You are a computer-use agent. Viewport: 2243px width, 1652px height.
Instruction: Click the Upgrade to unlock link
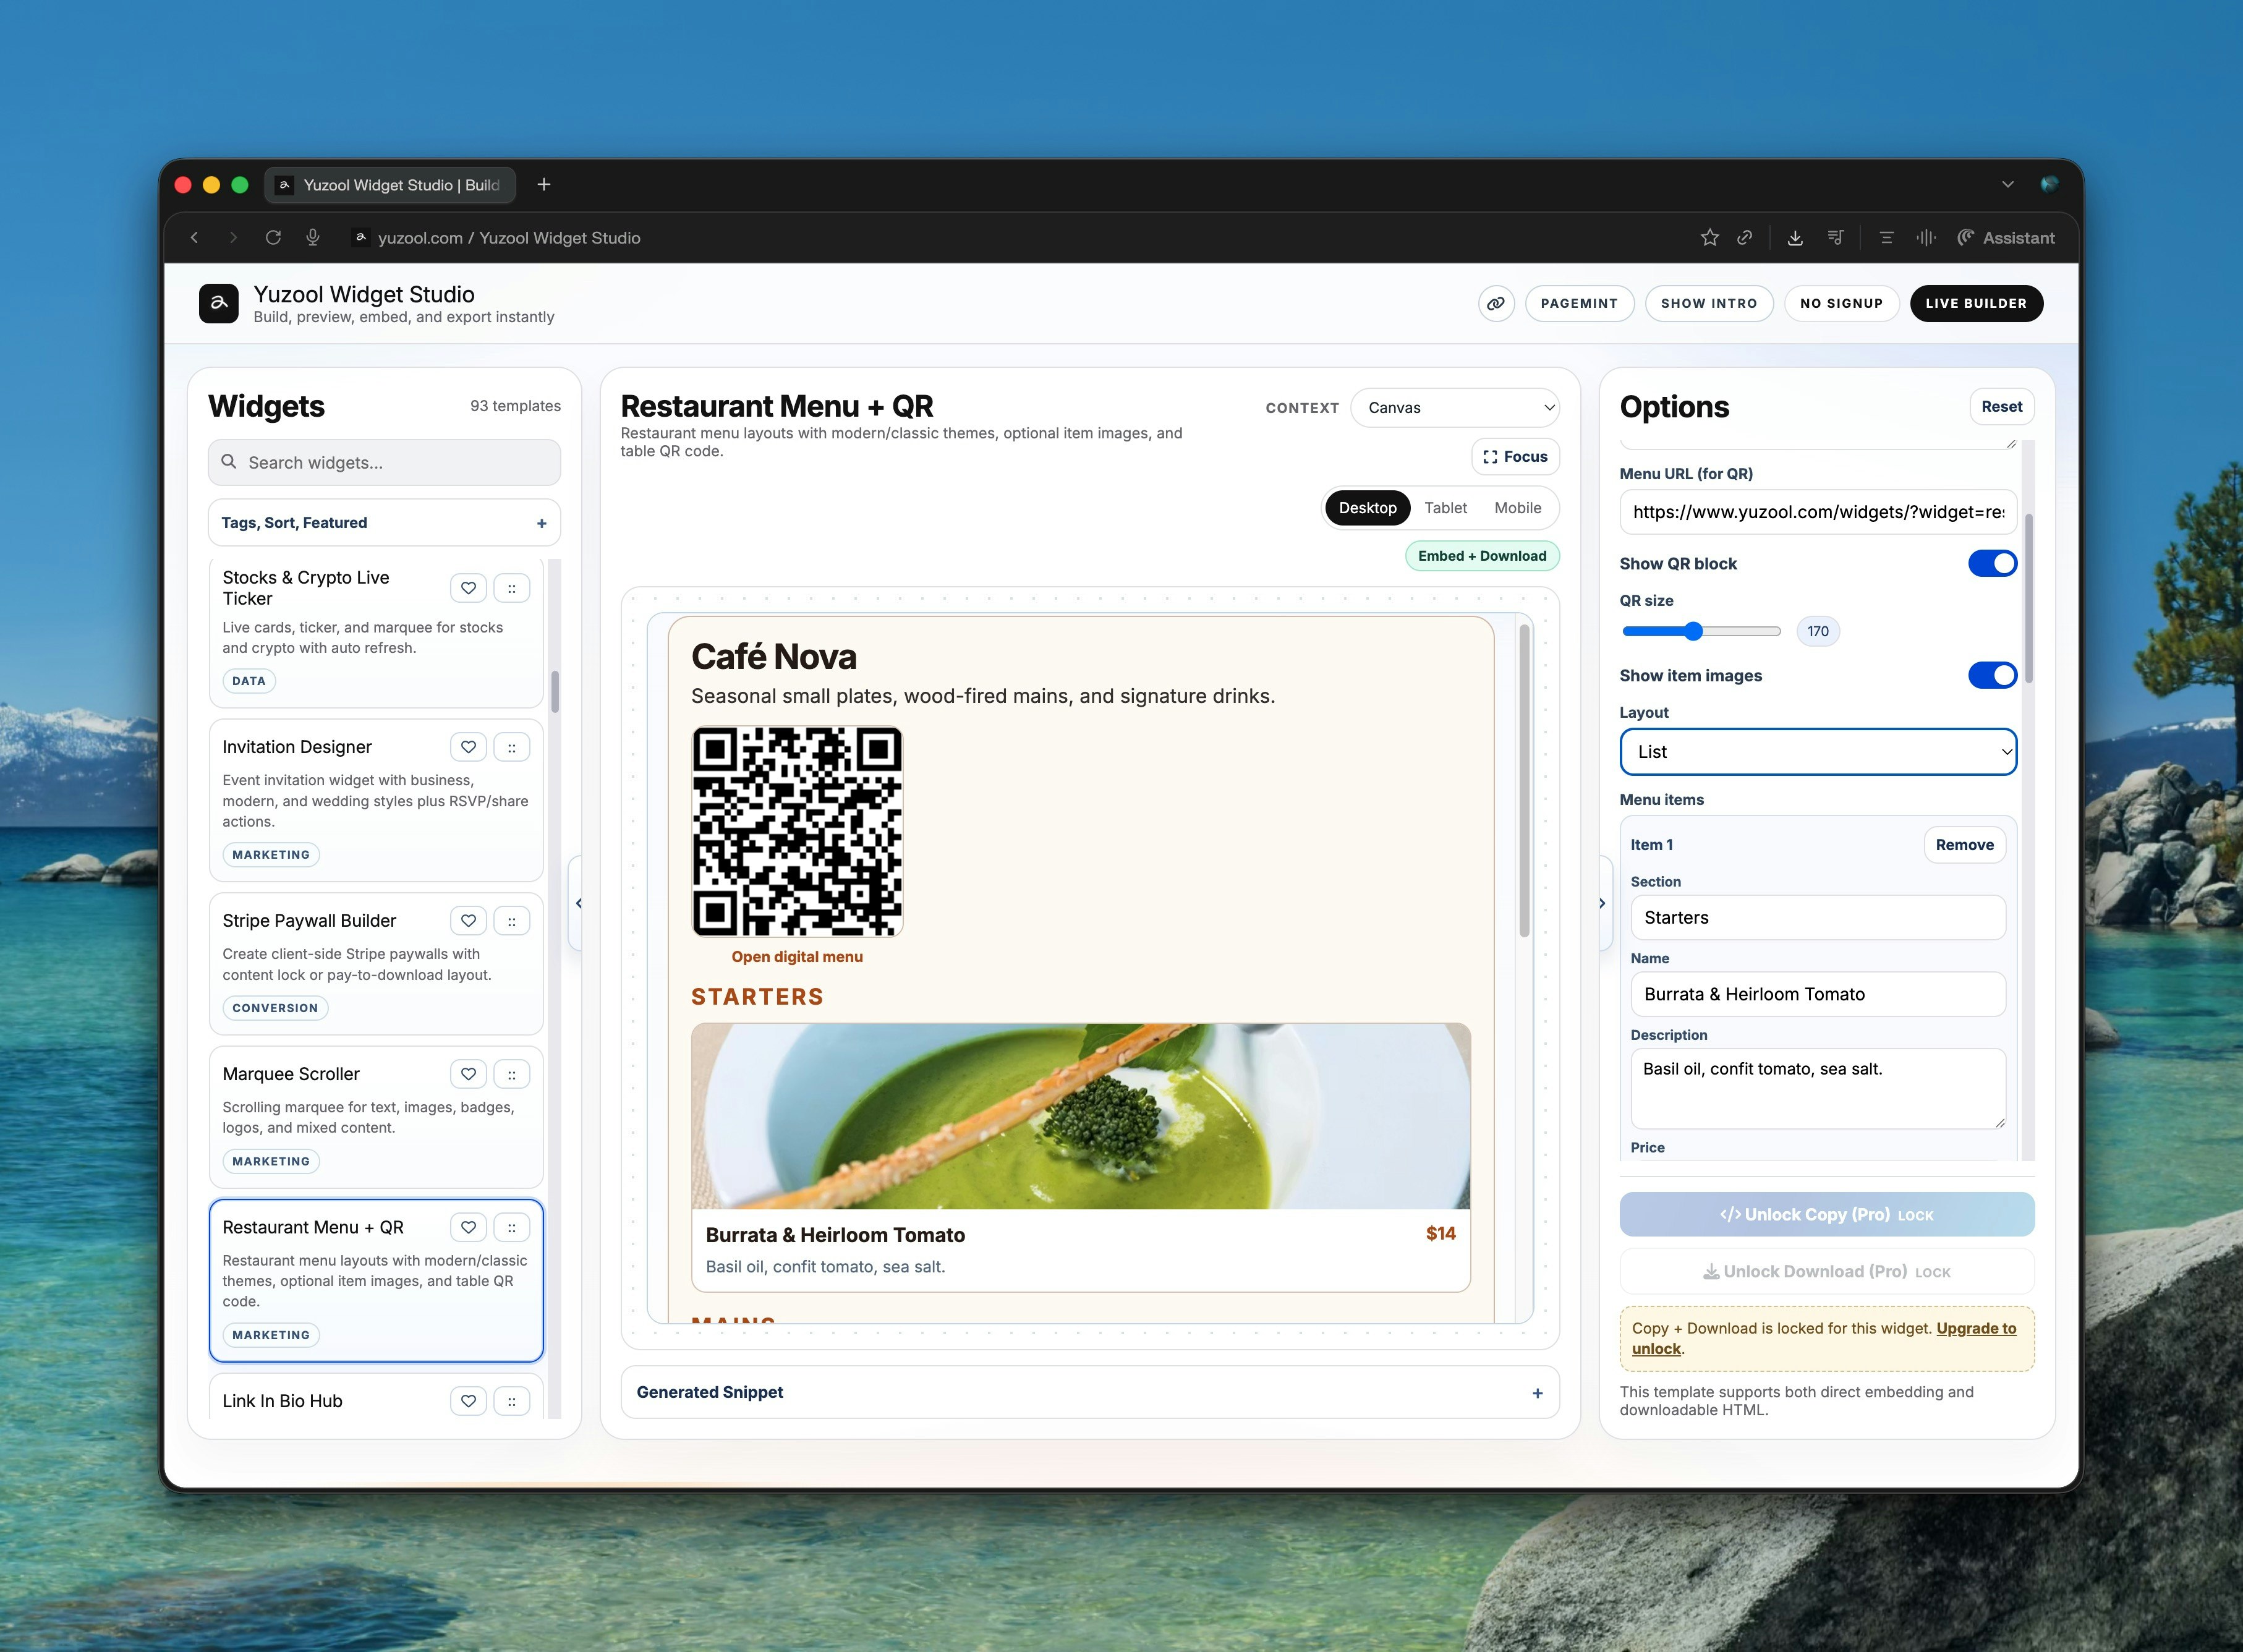click(1975, 1329)
